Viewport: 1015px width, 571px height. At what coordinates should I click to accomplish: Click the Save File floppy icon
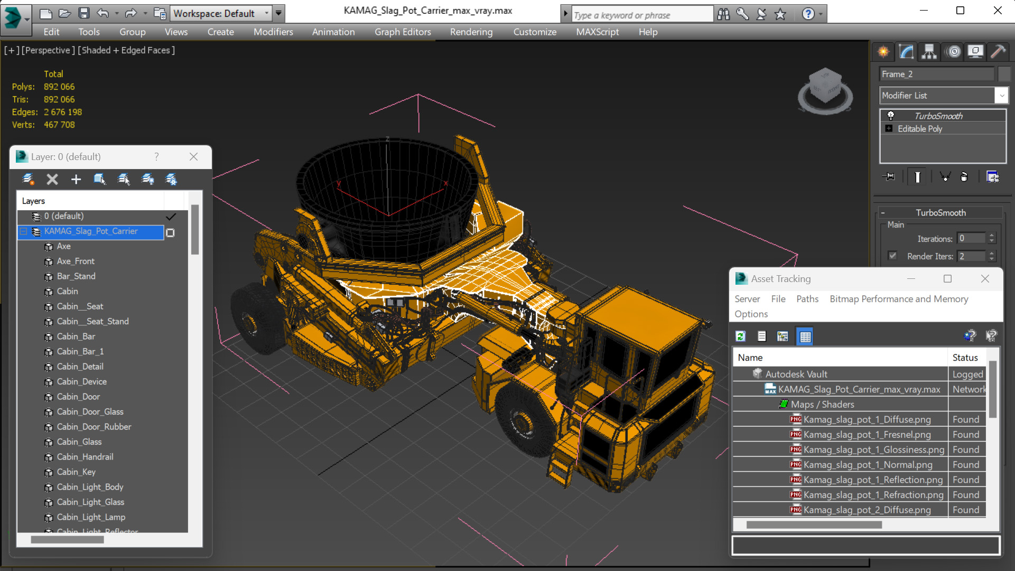[x=84, y=14]
